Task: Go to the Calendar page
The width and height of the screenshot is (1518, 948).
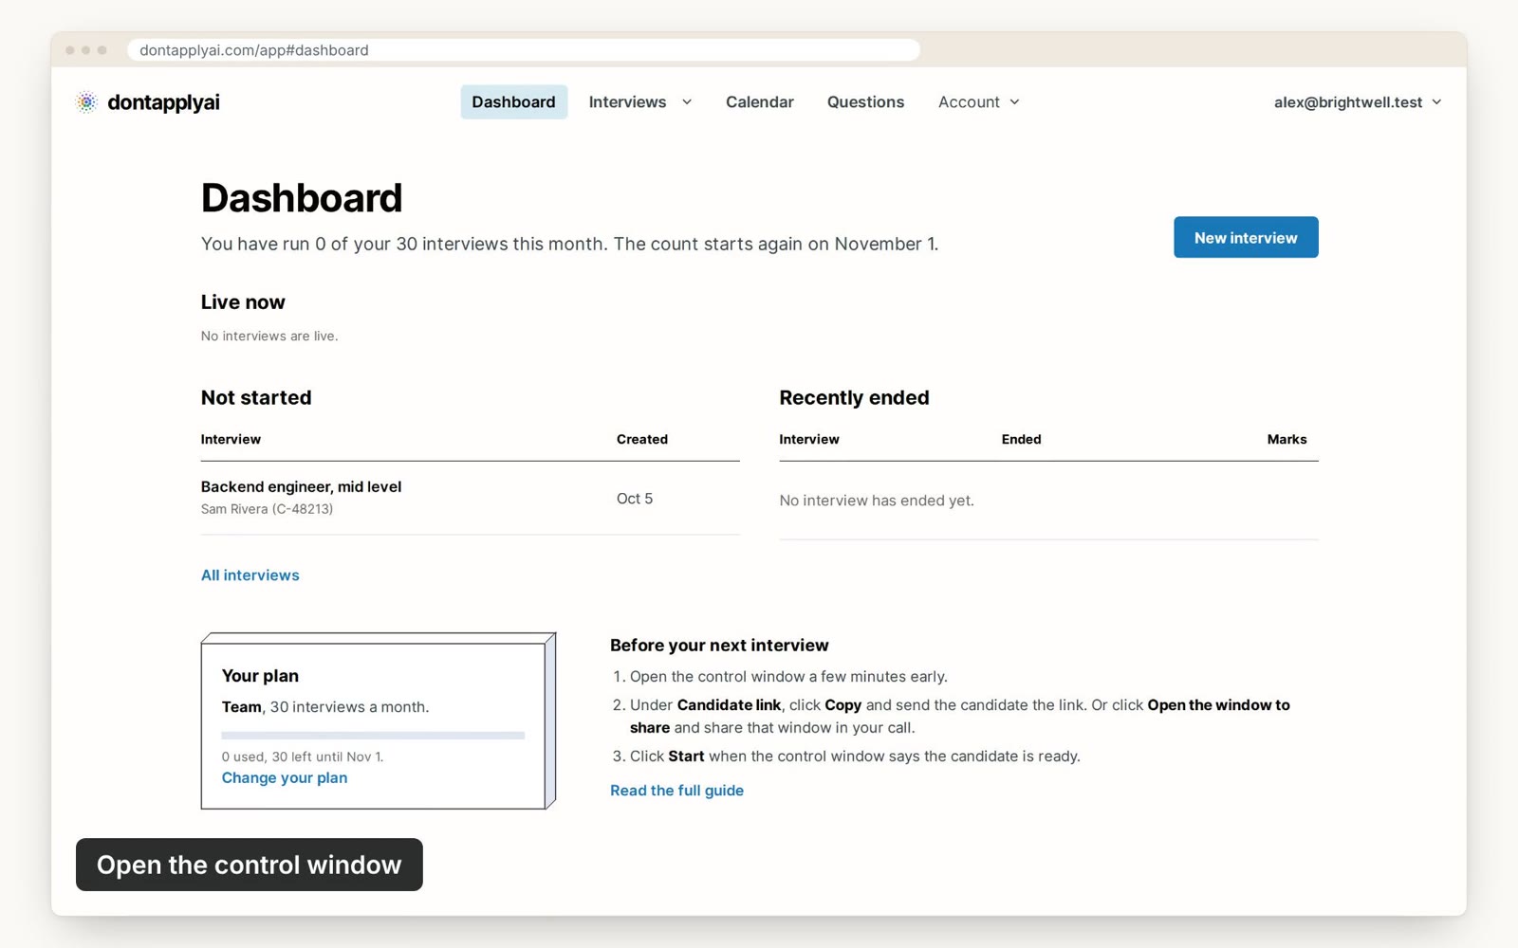Action: [x=759, y=102]
